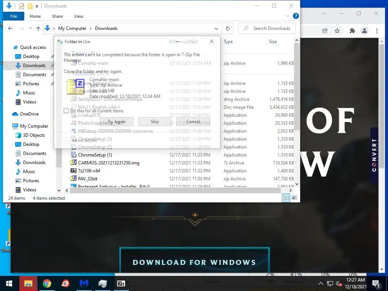Click the Customize Quick Access Toolbar dropdown

tap(37, 6)
